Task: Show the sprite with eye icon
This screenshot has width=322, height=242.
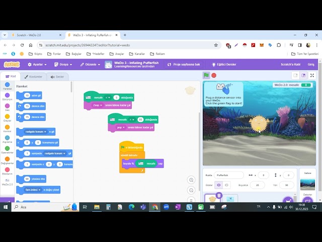Action: pyautogui.click(x=219, y=185)
